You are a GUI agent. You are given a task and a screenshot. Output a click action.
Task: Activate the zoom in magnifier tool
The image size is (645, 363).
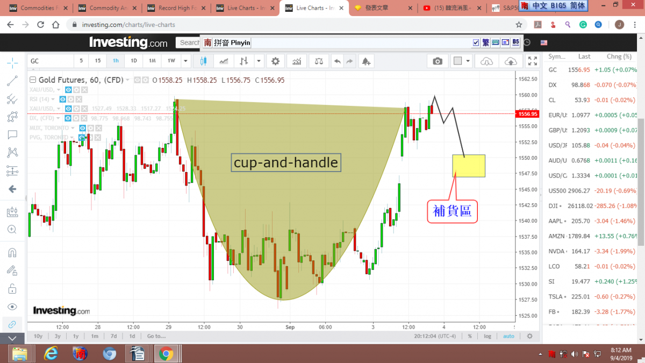[12, 230]
